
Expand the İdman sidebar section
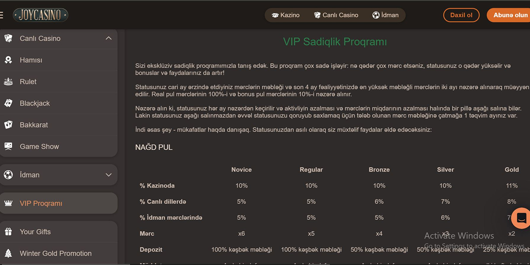coord(109,175)
